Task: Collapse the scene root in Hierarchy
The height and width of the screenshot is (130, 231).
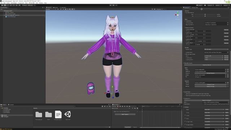Action: (x=4, y=11)
